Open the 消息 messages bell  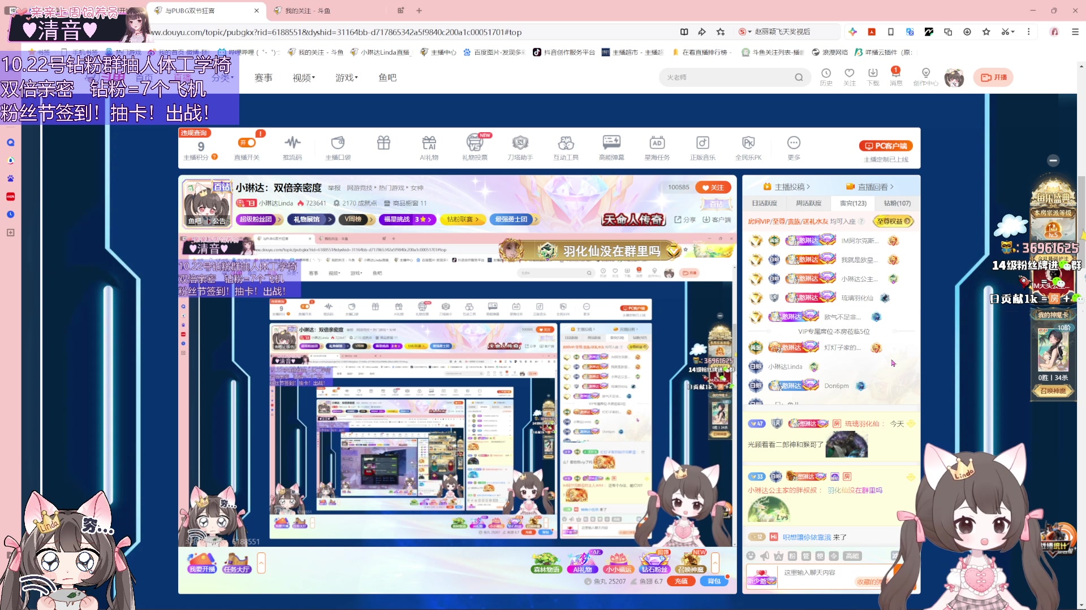[896, 77]
